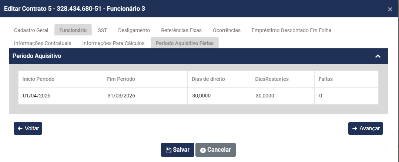Click the Fim Período column header
The width and height of the screenshot is (399, 162).
point(121,79)
